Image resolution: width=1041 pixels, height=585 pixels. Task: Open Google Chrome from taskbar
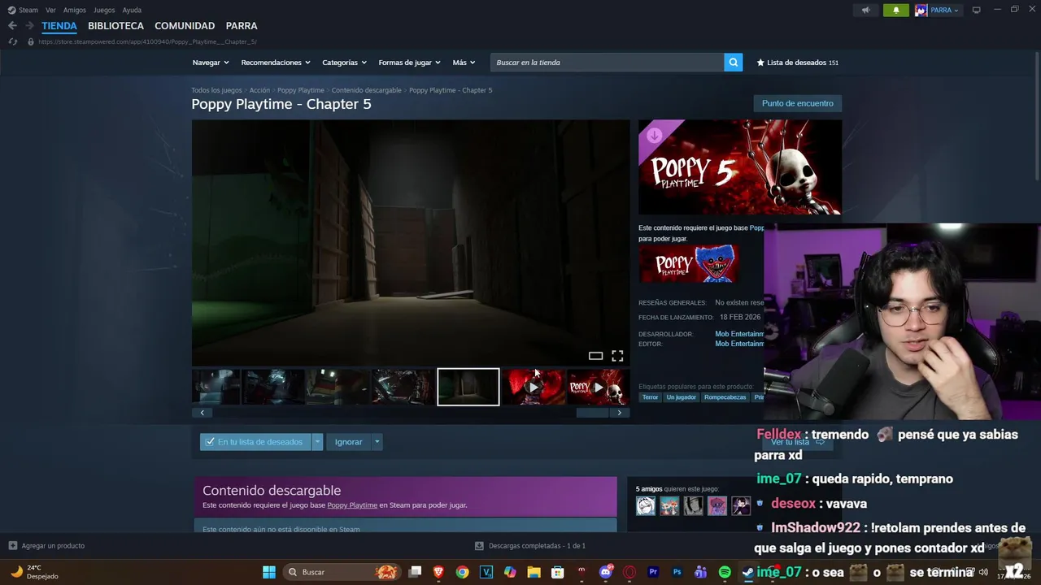click(462, 572)
